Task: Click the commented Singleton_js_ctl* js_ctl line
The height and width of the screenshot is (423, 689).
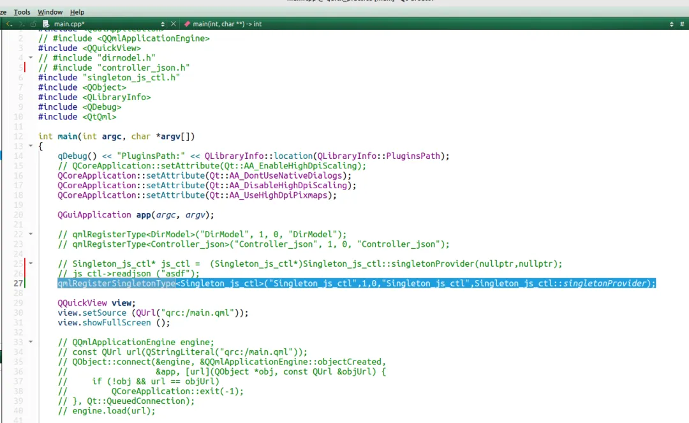Action: [310, 263]
